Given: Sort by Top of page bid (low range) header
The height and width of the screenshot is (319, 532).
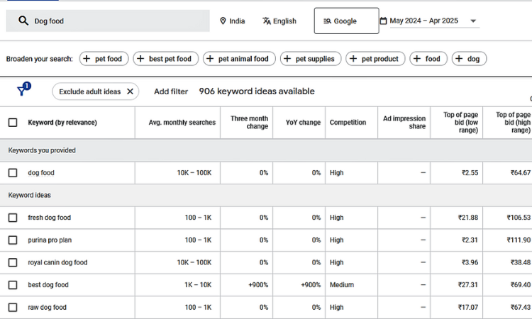Looking at the screenshot, I should (x=461, y=123).
